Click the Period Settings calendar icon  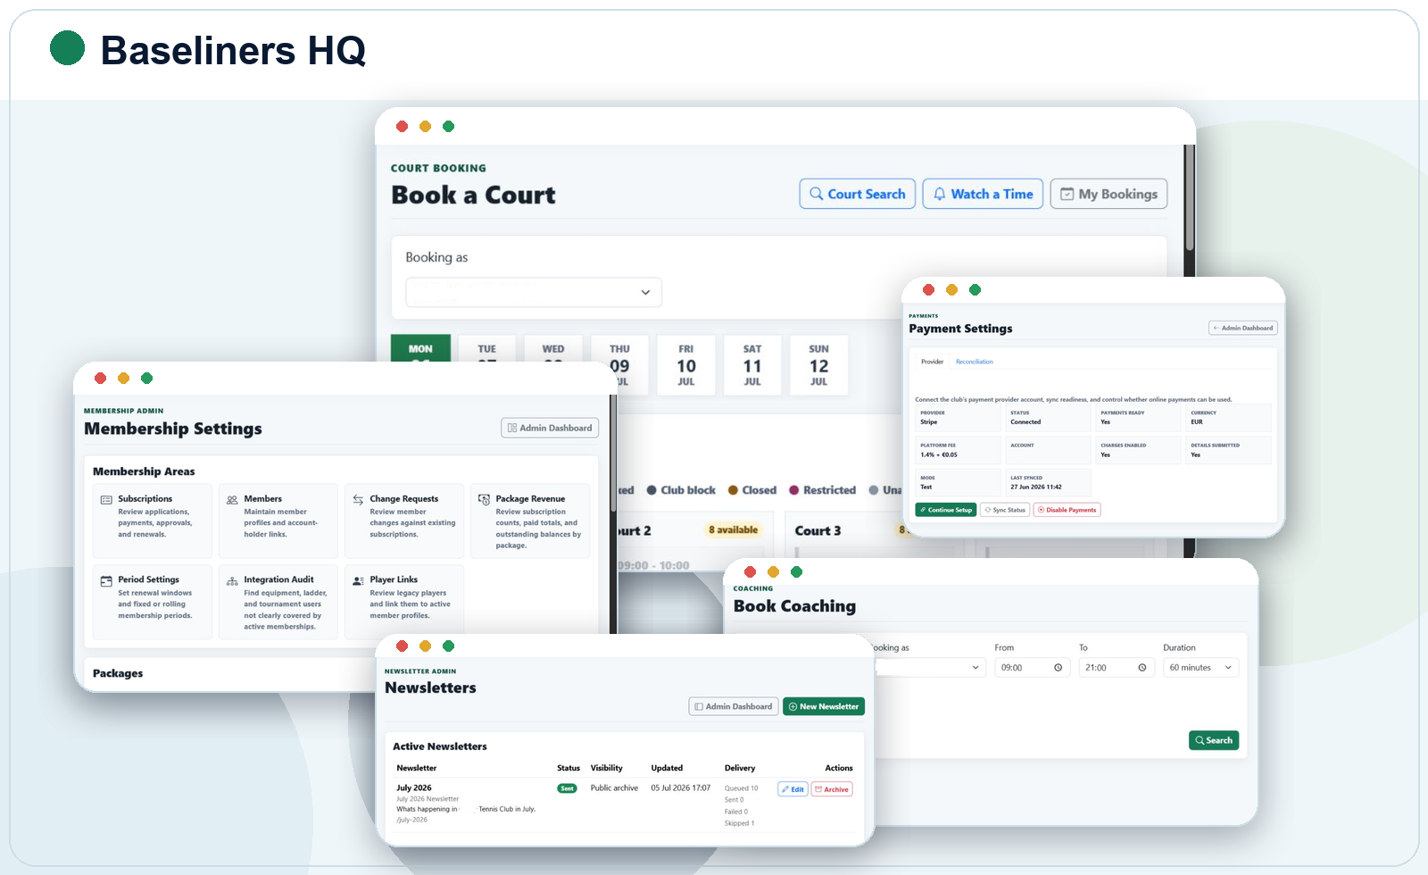pyautogui.click(x=106, y=580)
